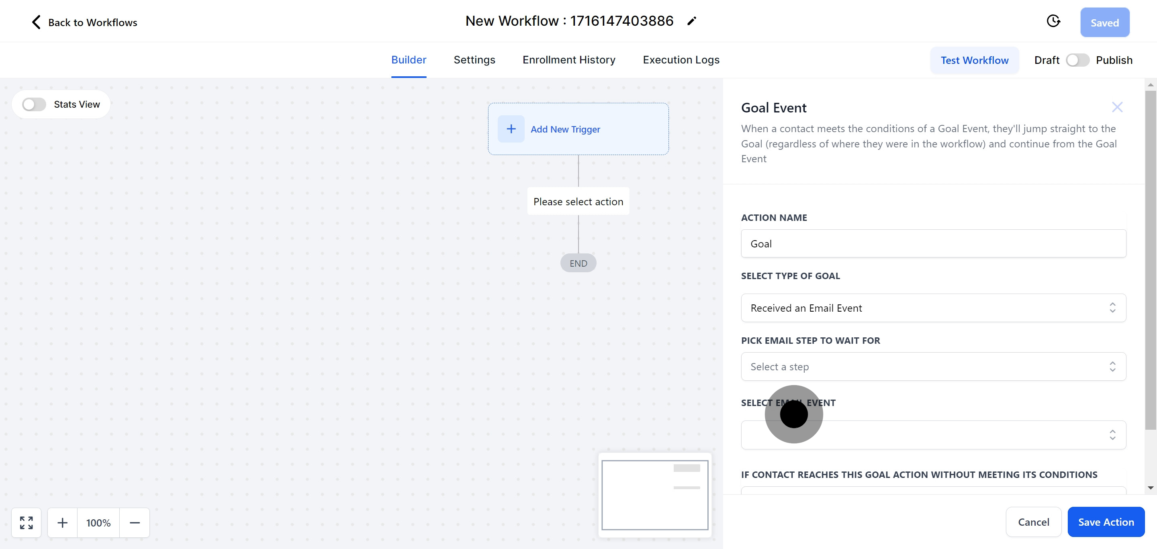Screen dimensions: 1157x549
Task: Expand the Select a step dropdown
Action: pyautogui.click(x=933, y=367)
